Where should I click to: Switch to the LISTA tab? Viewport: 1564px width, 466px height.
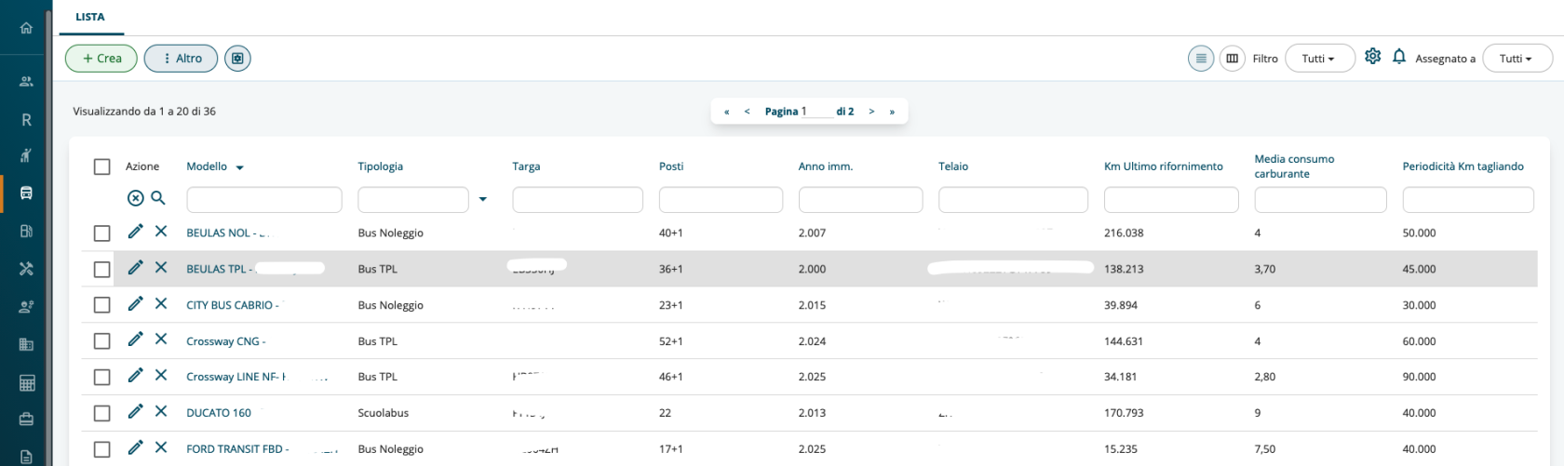click(90, 17)
